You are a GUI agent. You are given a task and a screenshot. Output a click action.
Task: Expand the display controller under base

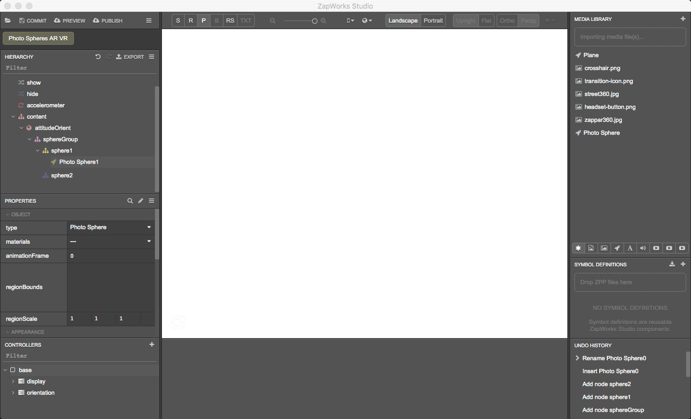tap(13, 381)
